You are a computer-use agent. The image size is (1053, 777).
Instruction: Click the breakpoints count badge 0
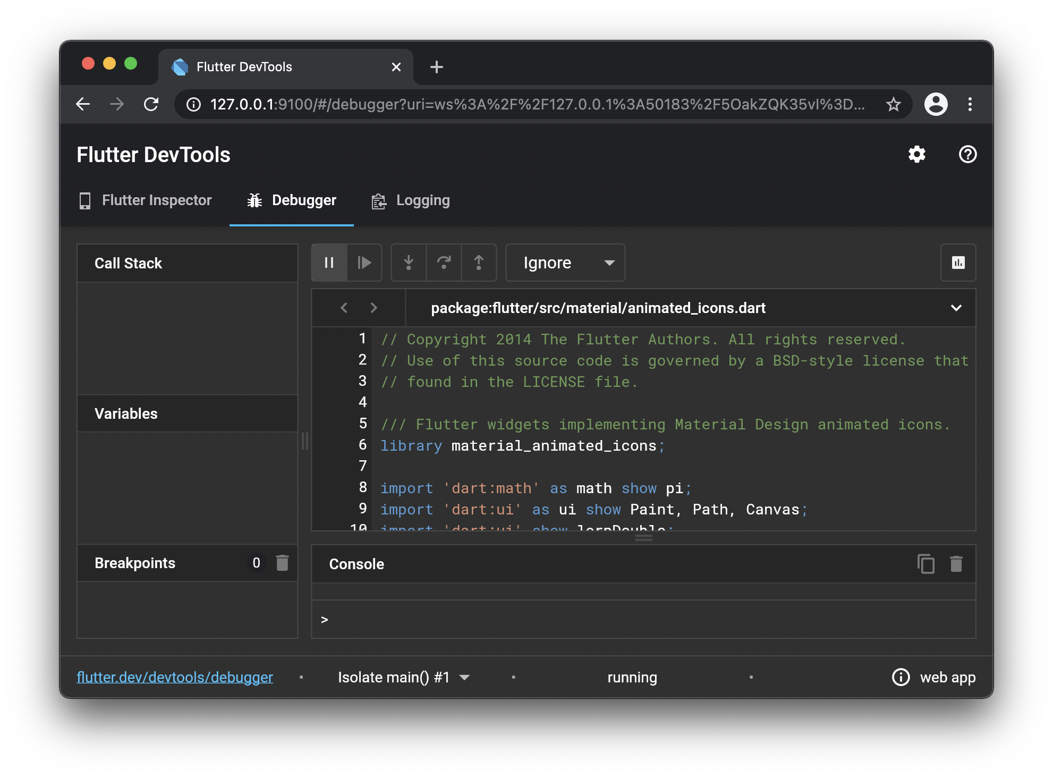point(256,563)
